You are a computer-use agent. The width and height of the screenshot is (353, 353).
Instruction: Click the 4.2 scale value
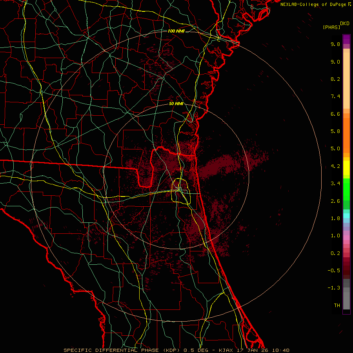click(335, 166)
